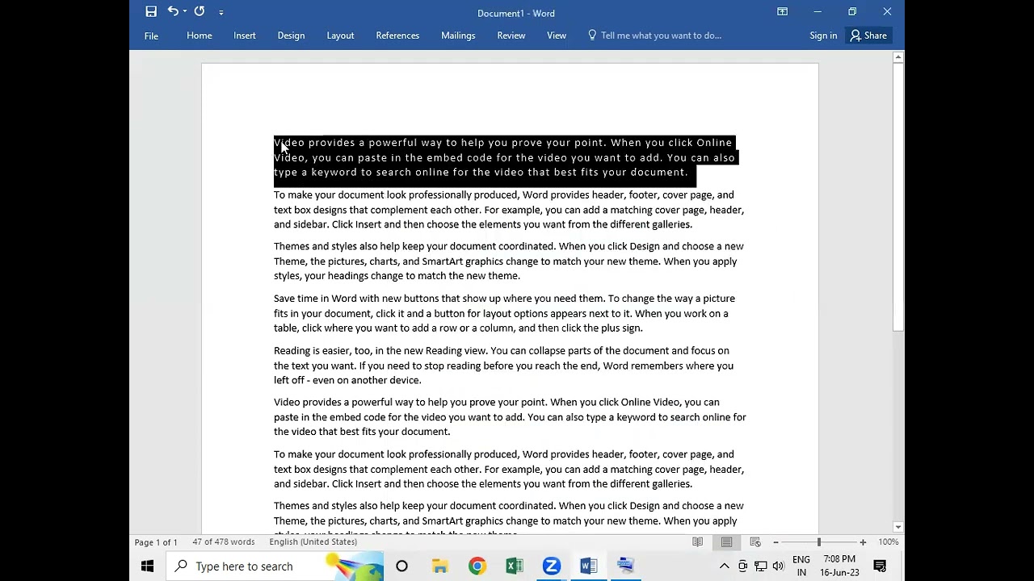The image size is (1034, 581).
Task: Undo the last action
Action: point(172,11)
